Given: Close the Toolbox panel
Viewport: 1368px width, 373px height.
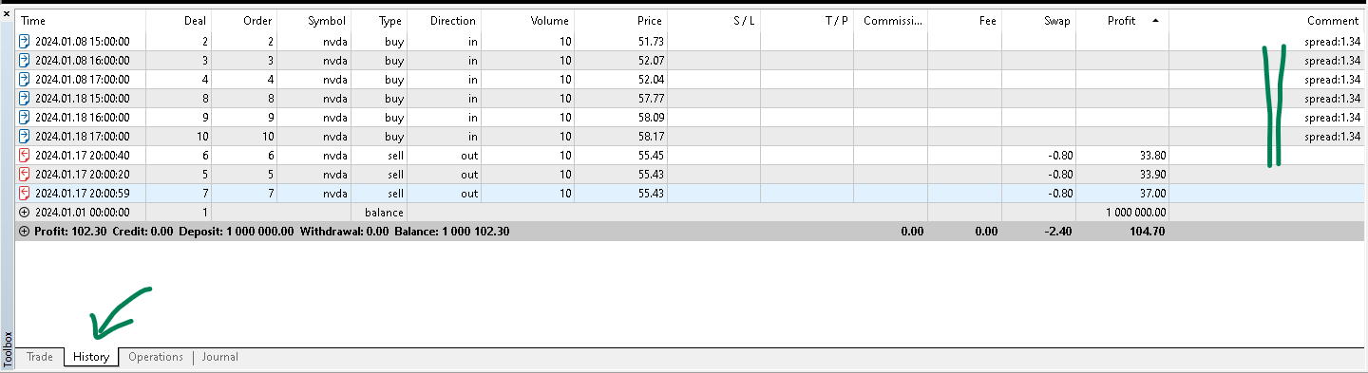Looking at the screenshot, I should [6, 14].
